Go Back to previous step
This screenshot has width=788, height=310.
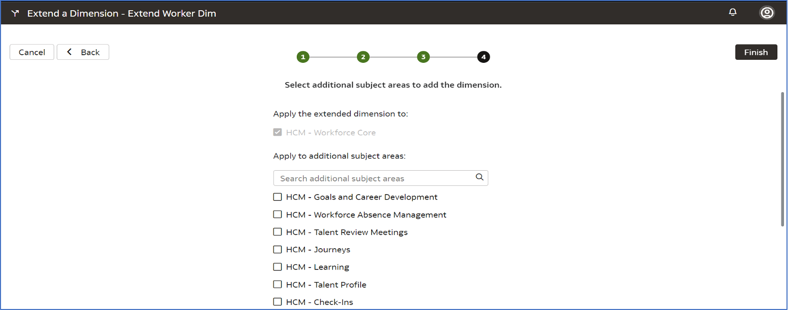83,52
